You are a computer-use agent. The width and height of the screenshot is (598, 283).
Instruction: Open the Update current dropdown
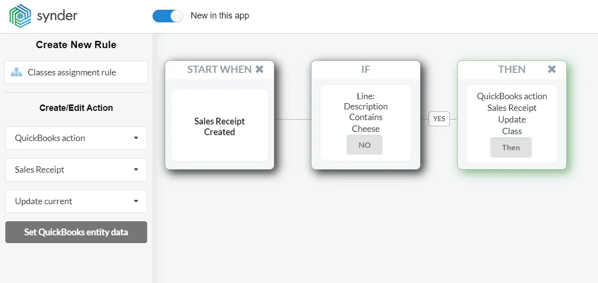pos(76,201)
